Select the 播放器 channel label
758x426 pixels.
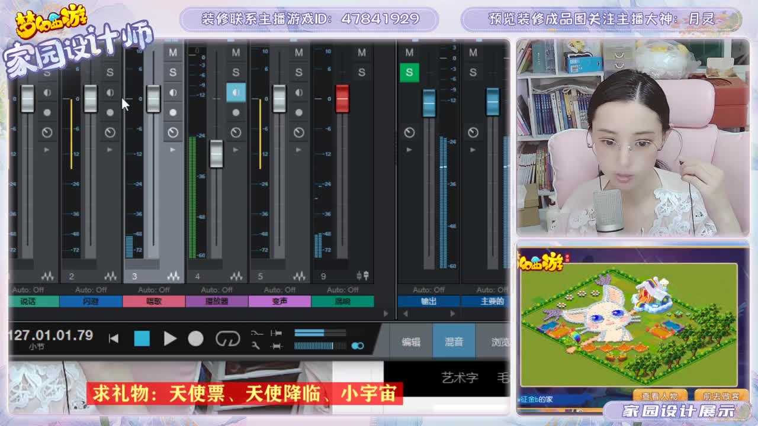pos(217,301)
